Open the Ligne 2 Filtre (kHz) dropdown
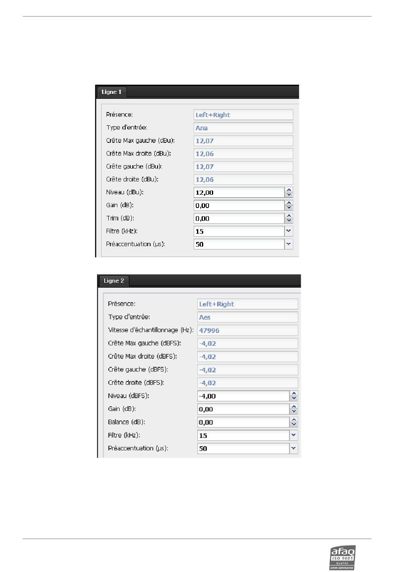The width and height of the screenshot is (394, 572). [x=294, y=435]
